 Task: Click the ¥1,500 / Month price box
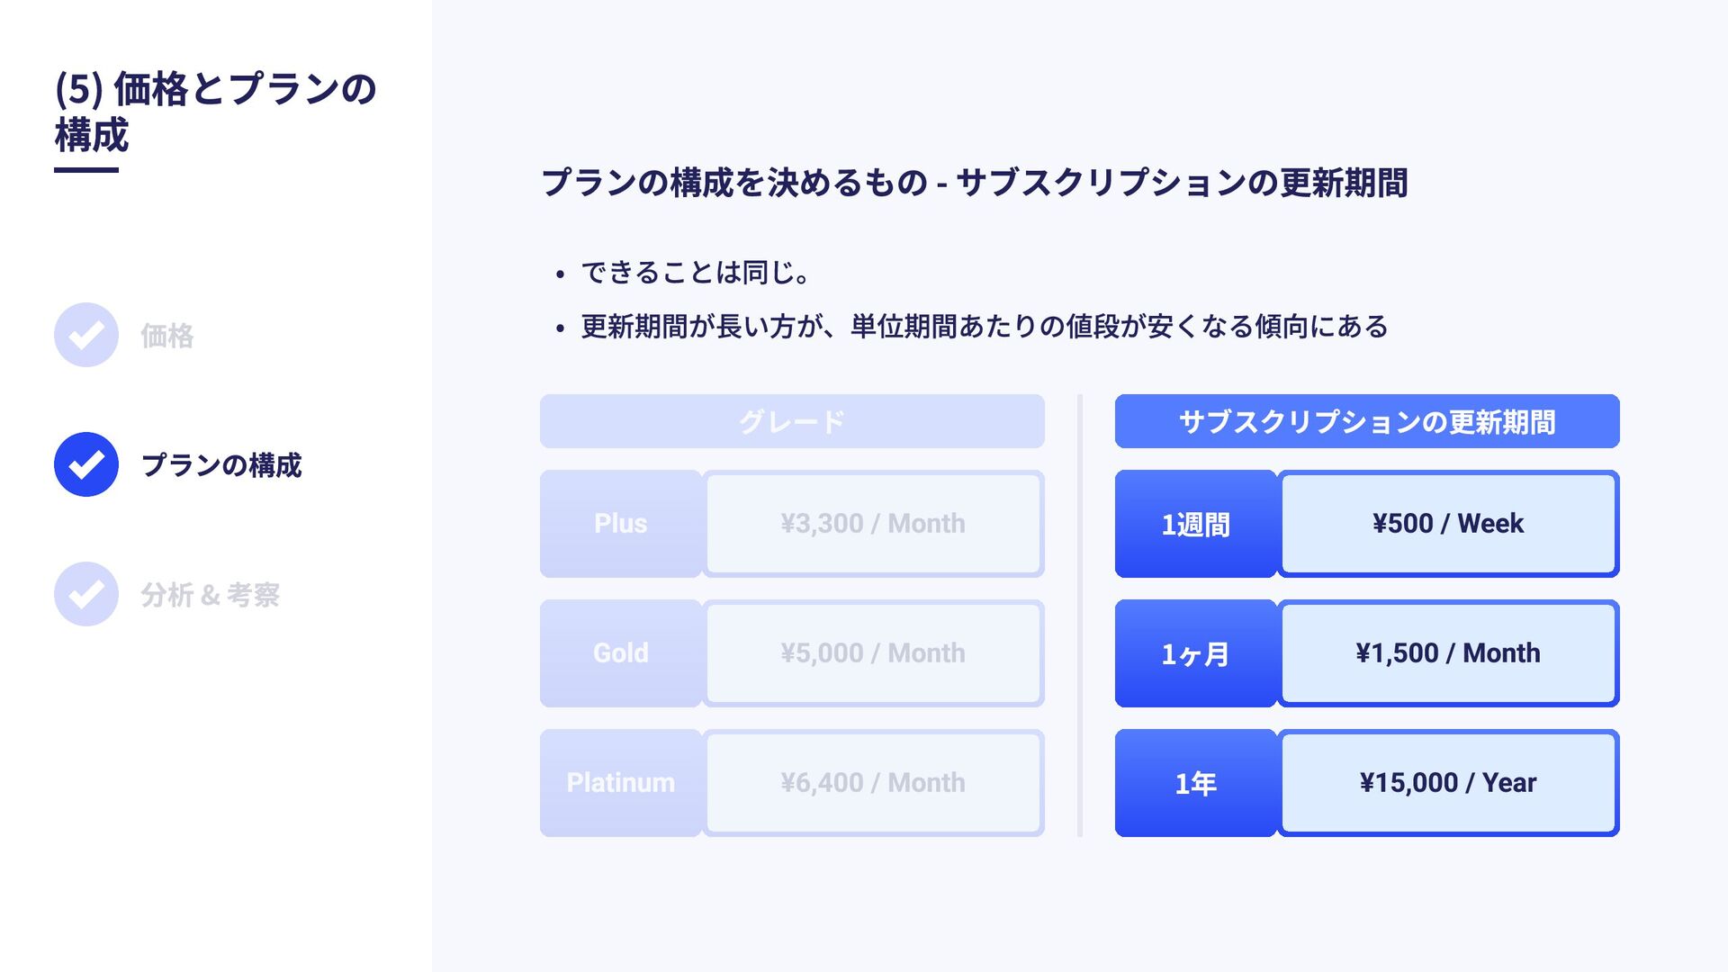[x=1448, y=653]
